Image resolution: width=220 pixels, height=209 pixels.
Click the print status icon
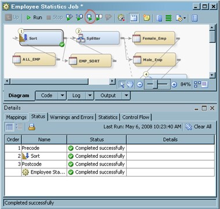pyautogui.click(x=32, y=127)
